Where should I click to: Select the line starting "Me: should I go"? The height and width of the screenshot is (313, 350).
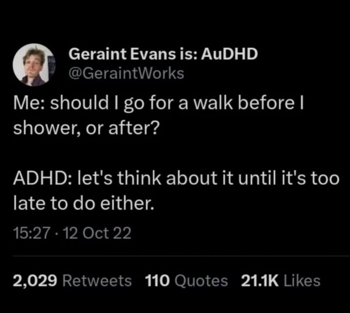pyautogui.click(x=158, y=104)
